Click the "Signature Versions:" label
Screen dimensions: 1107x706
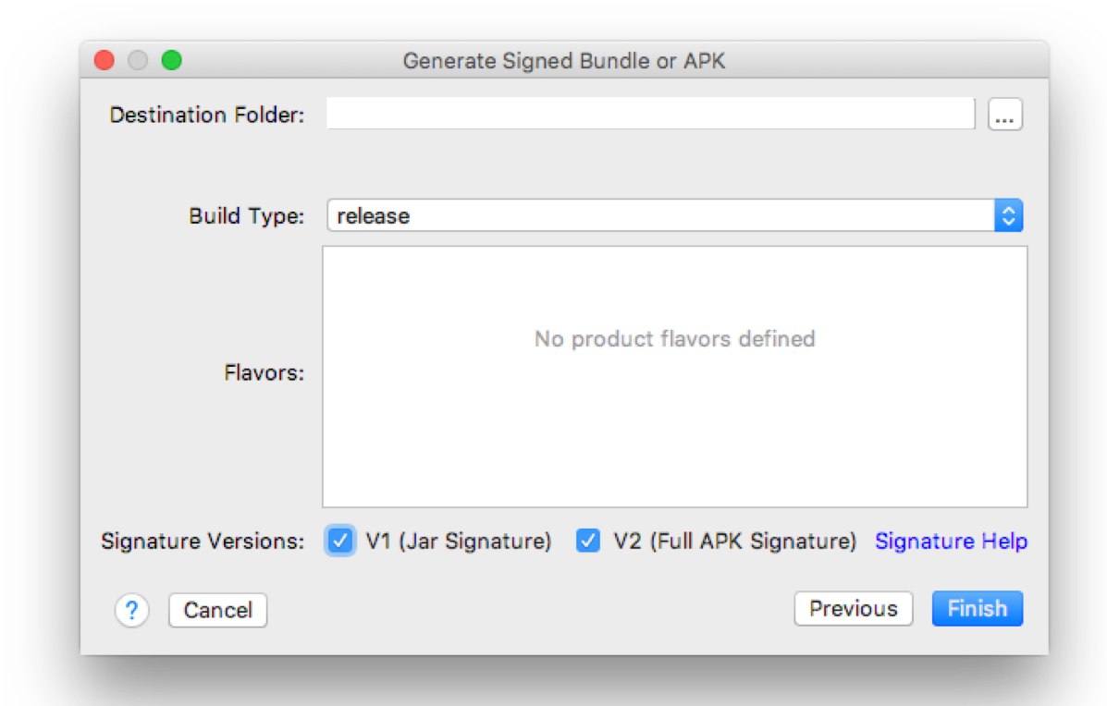pos(203,541)
